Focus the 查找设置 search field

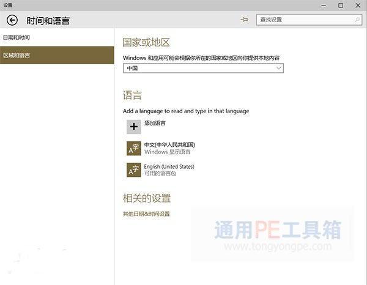pos(309,20)
